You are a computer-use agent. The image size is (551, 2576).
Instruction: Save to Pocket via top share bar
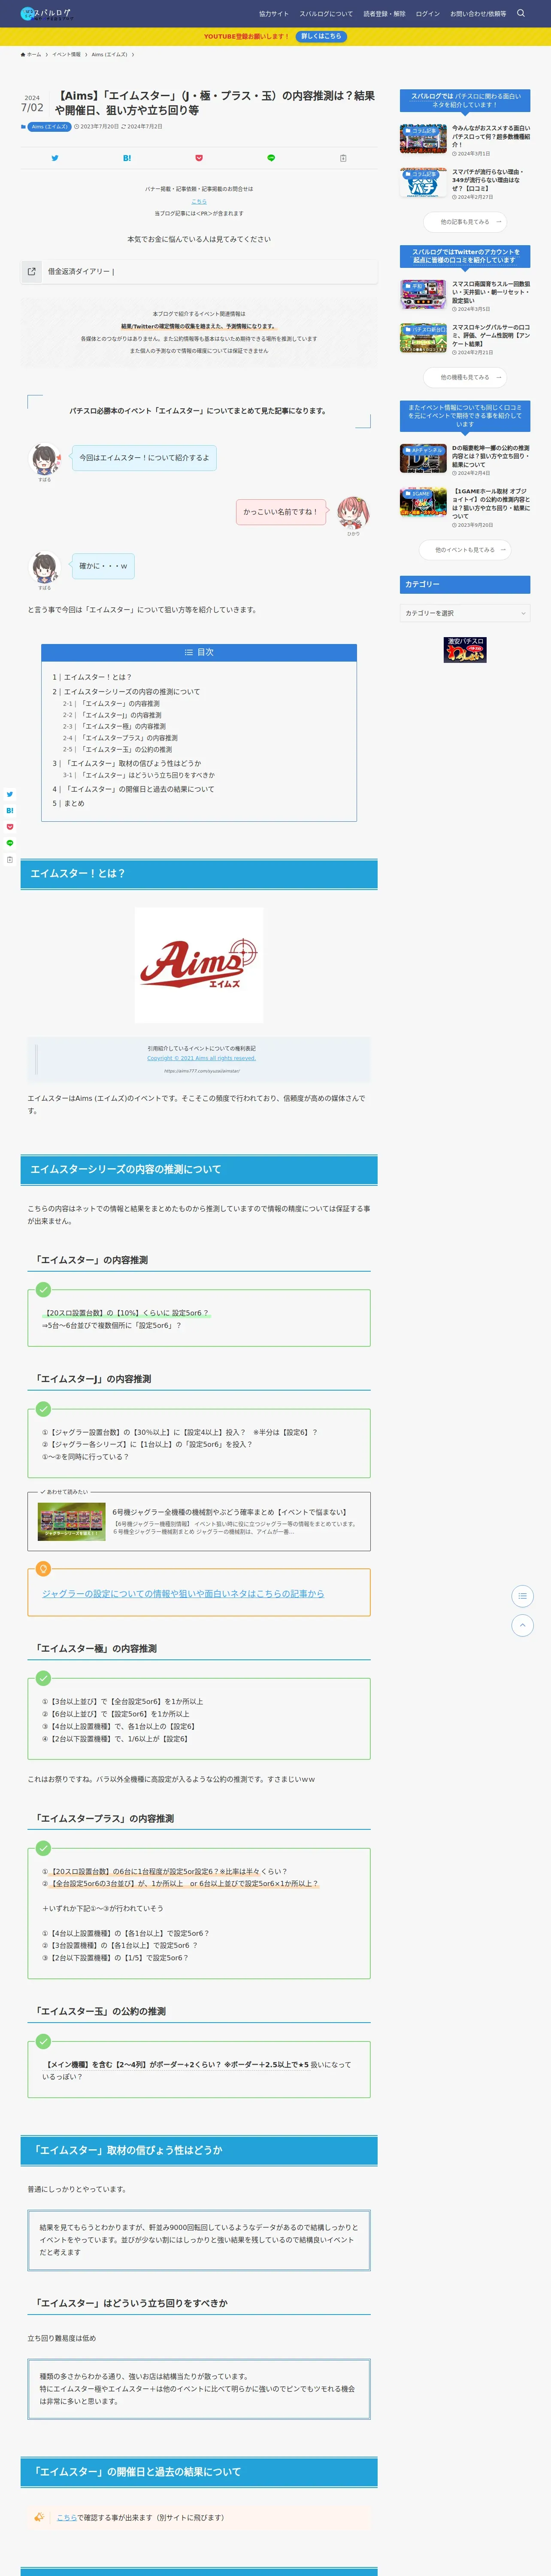pyautogui.click(x=199, y=158)
